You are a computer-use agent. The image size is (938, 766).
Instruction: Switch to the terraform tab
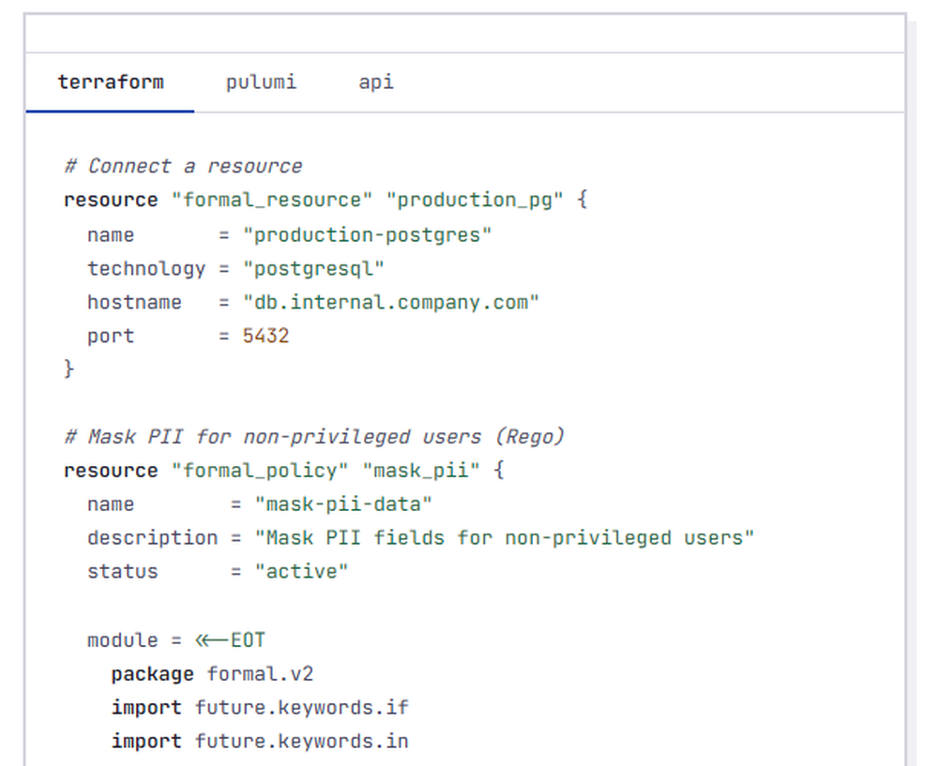click(x=111, y=82)
